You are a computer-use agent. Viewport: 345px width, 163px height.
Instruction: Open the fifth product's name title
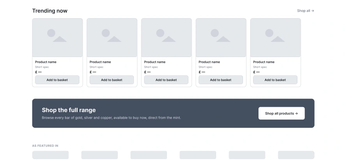tap(264, 62)
